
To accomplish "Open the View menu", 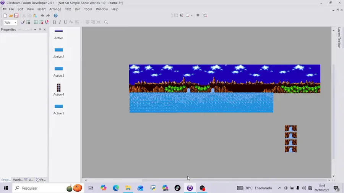I will point(30,9).
